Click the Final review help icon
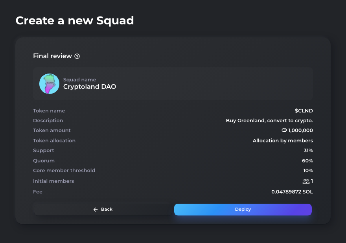346x243 pixels. (x=77, y=56)
